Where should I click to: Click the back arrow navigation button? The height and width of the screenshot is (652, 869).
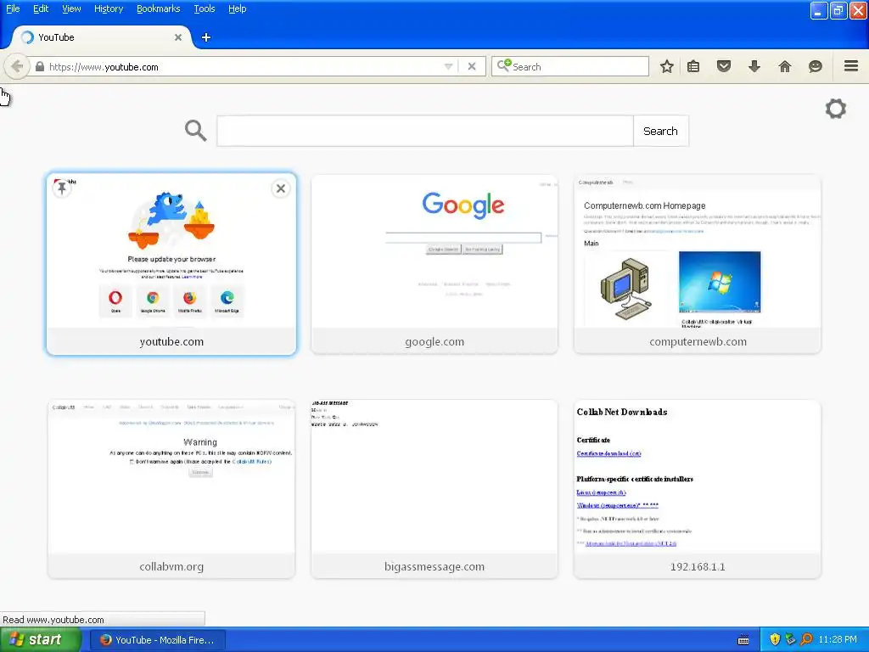(x=17, y=66)
